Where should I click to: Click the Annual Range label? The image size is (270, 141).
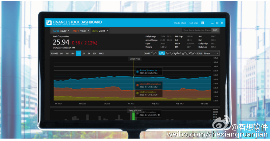(x=152, y=40)
